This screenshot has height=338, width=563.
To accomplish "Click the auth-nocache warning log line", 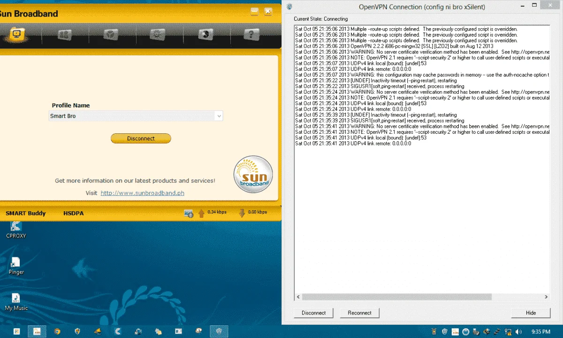I will tap(422, 75).
